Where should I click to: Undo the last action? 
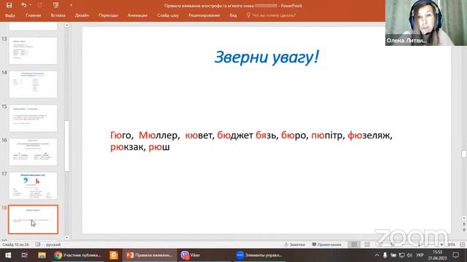23,5
